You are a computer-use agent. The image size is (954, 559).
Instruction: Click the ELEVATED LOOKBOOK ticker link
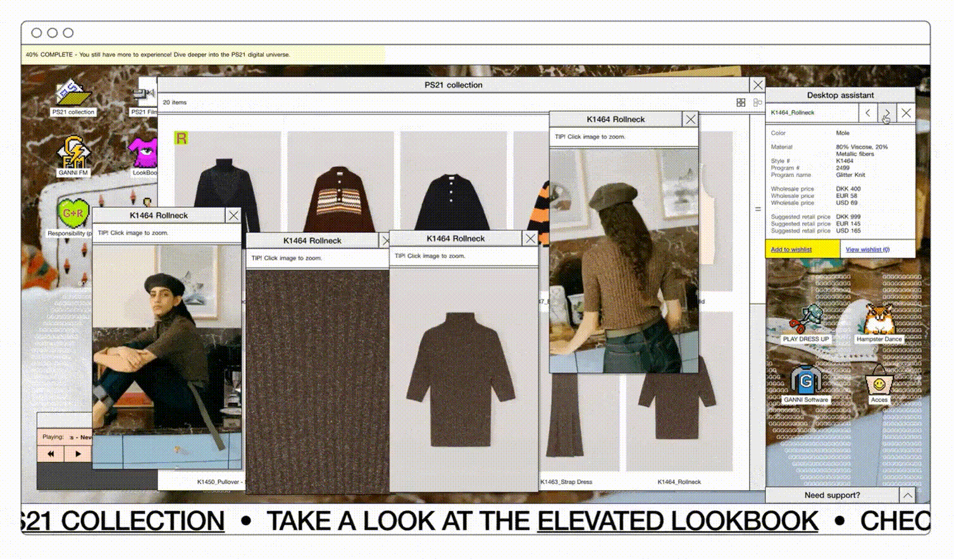pyautogui.click(x=677, y=521)
